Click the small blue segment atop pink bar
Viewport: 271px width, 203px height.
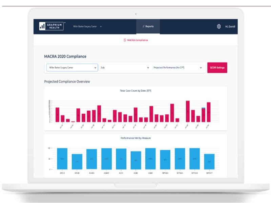point(204,108)
